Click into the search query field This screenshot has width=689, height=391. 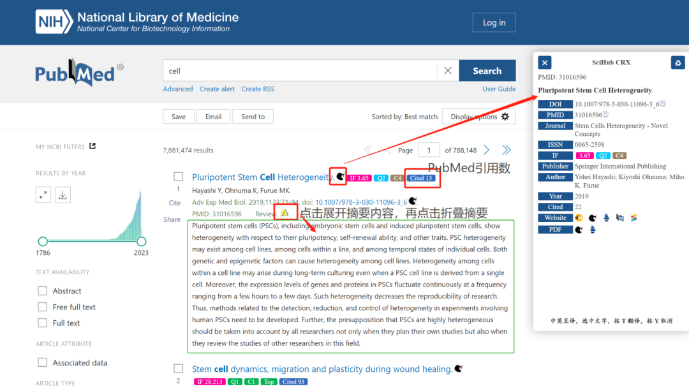(x=300, y=71)
